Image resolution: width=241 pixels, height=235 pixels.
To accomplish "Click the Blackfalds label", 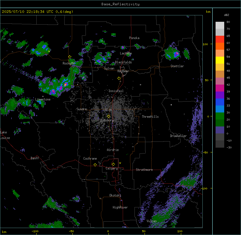I will tap(123, 62).
